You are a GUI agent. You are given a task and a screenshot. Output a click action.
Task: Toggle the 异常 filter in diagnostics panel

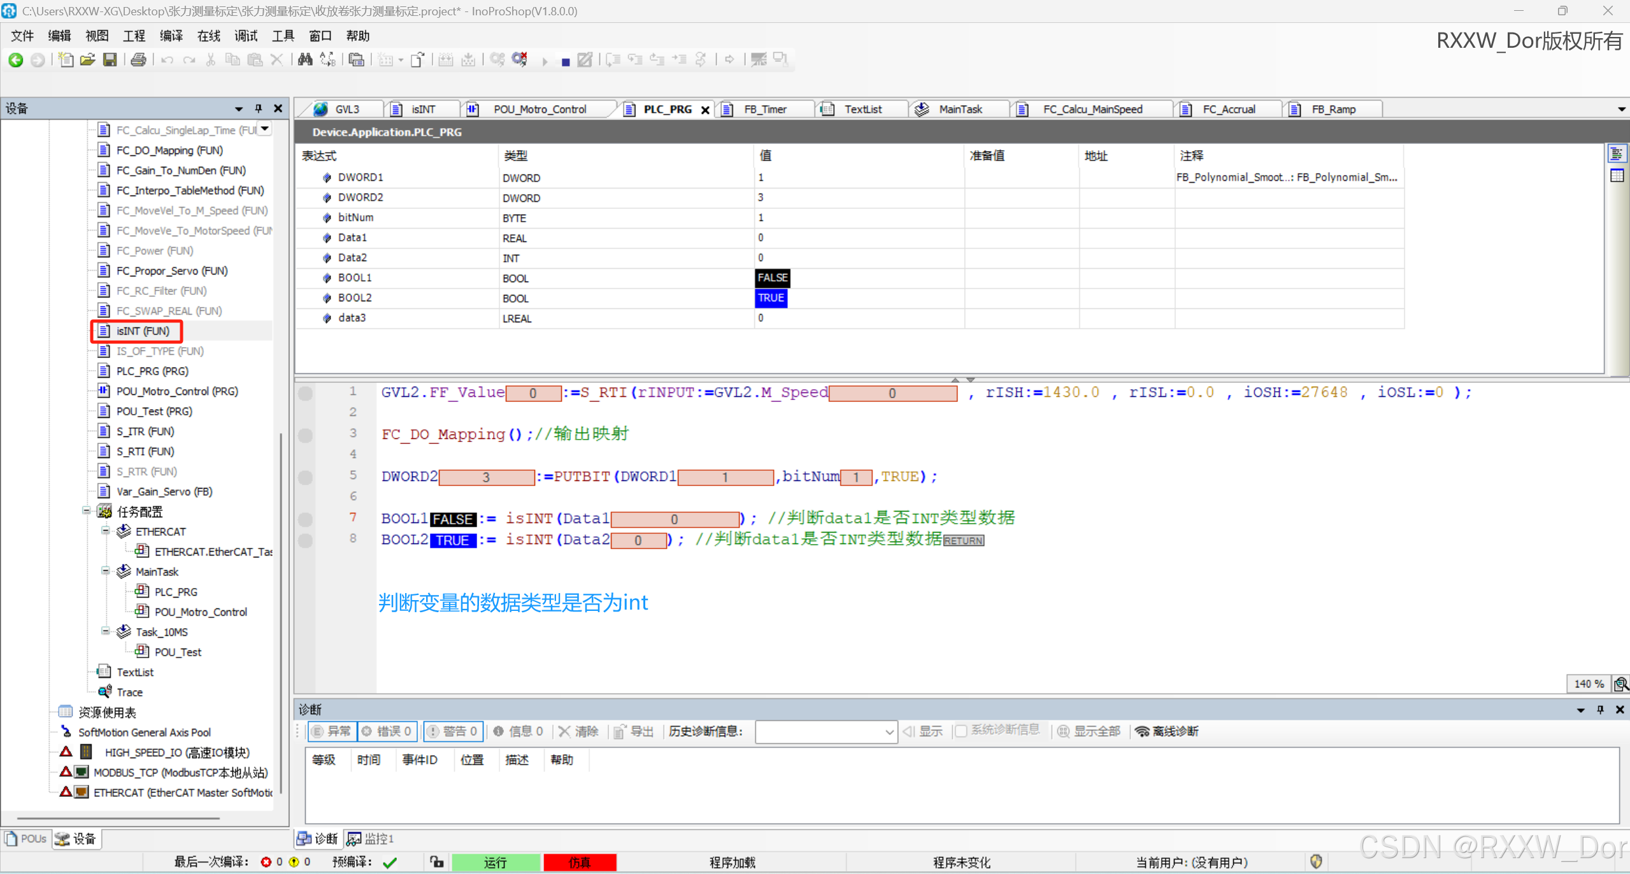point(332,731)
